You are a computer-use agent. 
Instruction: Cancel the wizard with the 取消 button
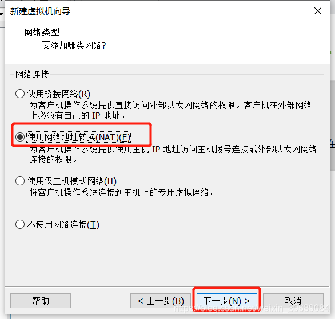click(293, 301)
